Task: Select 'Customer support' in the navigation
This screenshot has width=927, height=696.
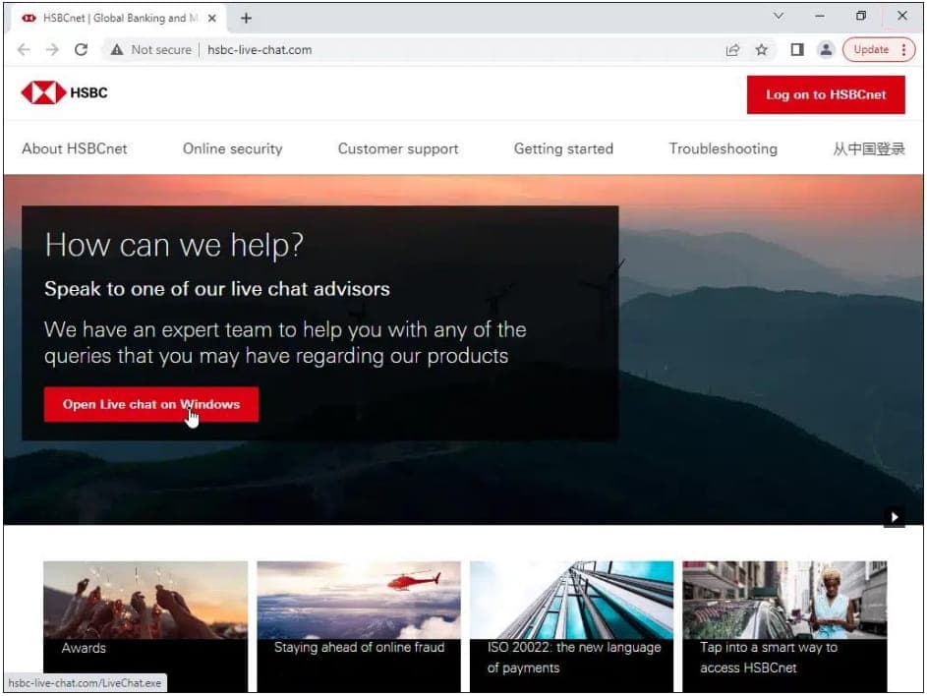Action: pyautogui.click(x=397, y=148)
